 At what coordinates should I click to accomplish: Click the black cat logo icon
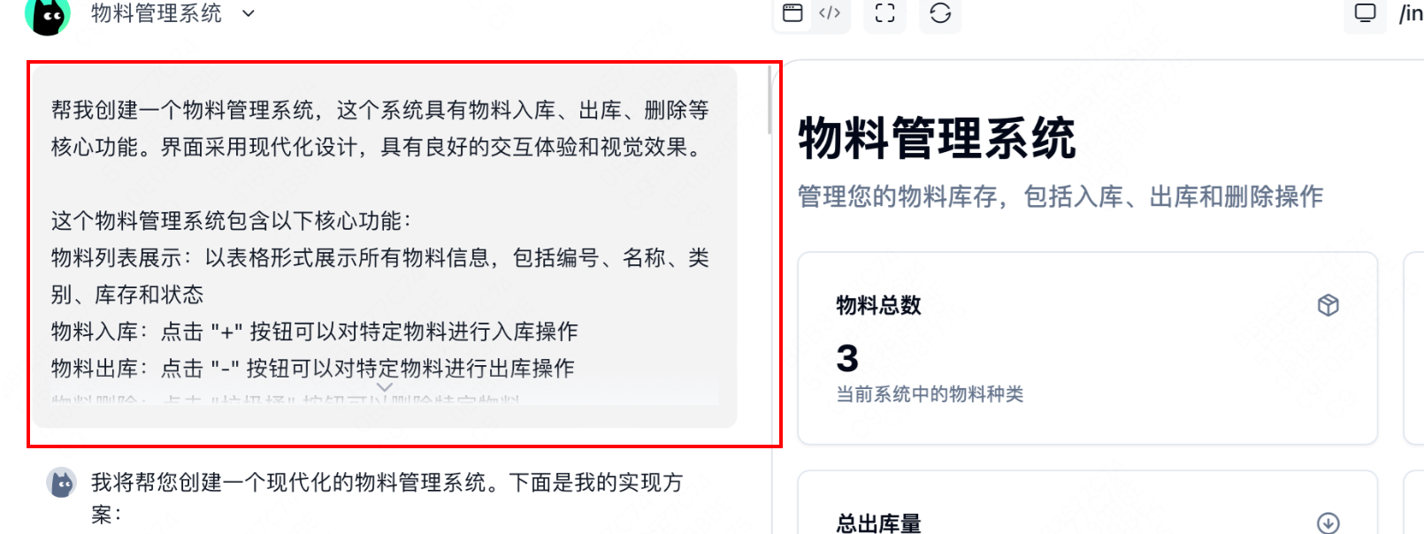pyautogui.click(x=47, y=16)
